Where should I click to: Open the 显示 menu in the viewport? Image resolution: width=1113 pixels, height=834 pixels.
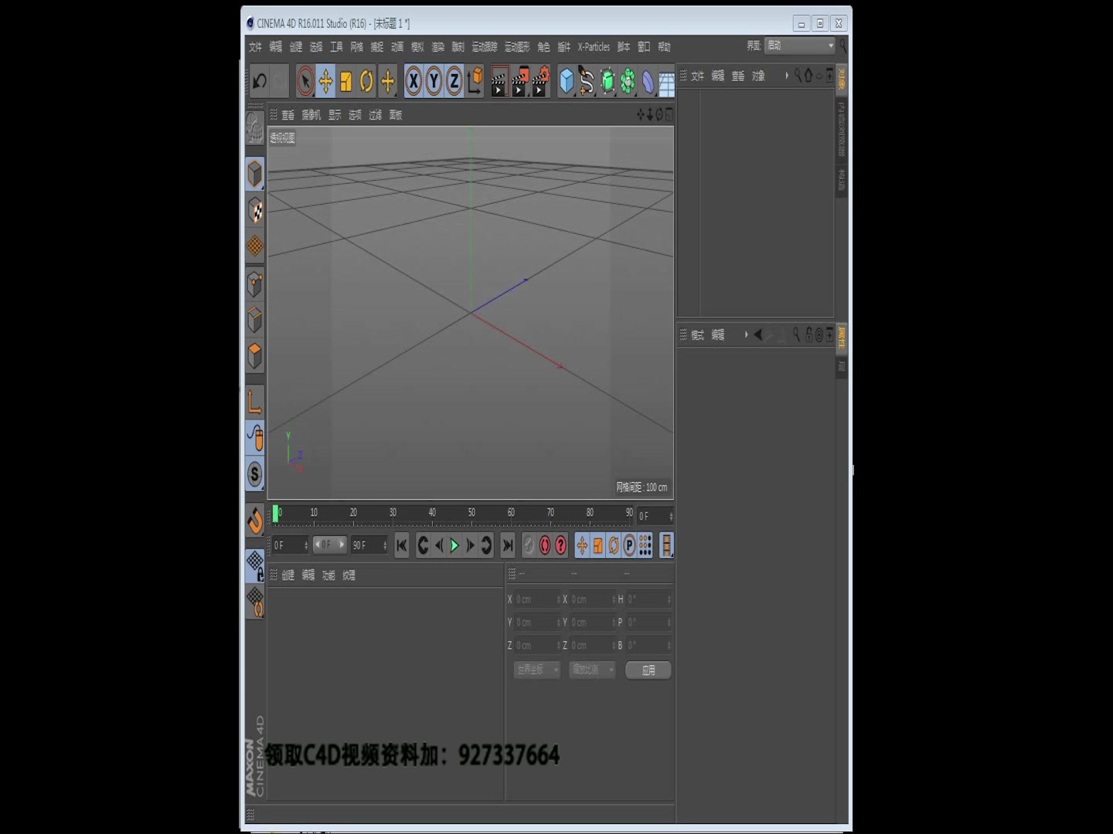pos(334,114)
